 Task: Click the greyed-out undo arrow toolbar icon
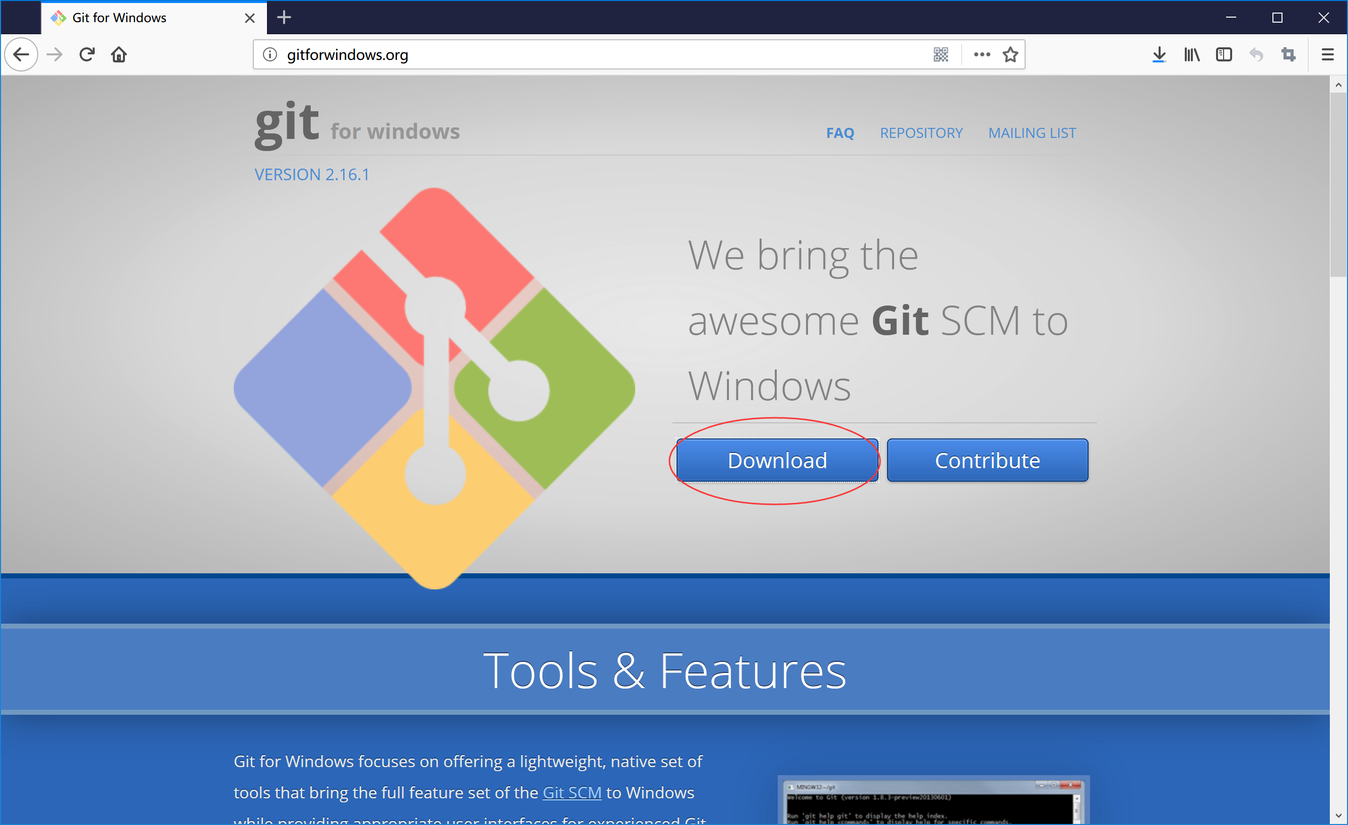click(1256, 55)
